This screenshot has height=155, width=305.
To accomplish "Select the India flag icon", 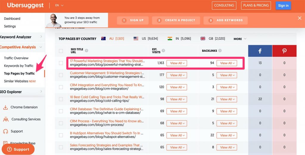I will (x=170, y=39).
